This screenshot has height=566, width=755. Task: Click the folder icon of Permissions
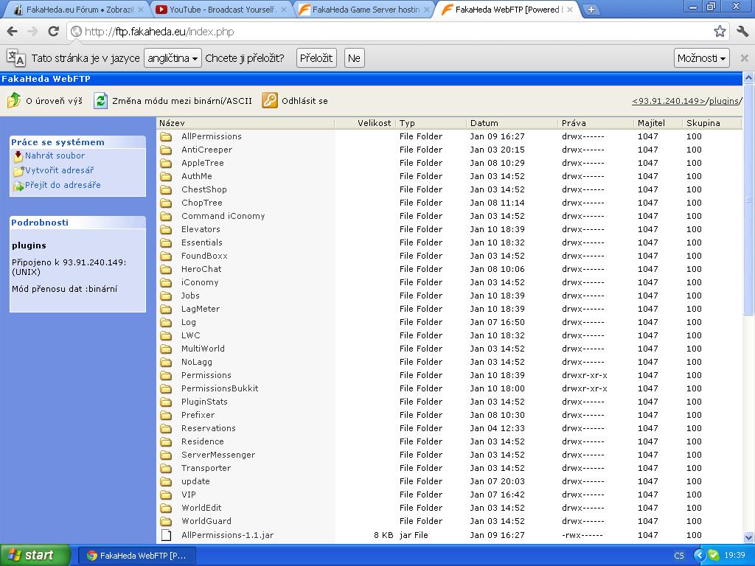(x=166, y=375)
